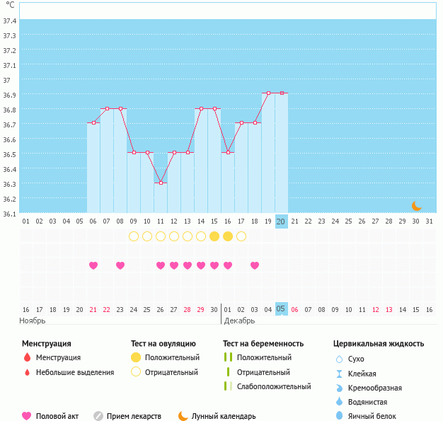Click the Слабоположительный legend label
443x421 pixels.
pyautogui.click(x=274, y=386)
